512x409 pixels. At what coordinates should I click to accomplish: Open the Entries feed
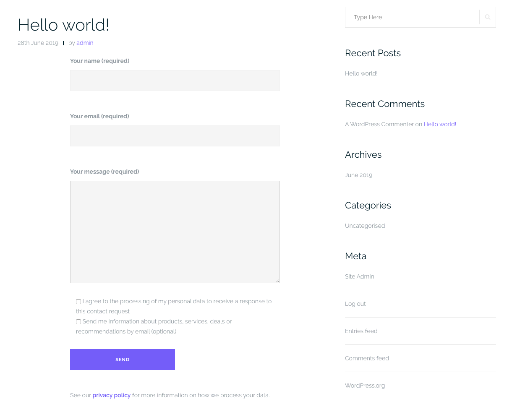point(361,331)
